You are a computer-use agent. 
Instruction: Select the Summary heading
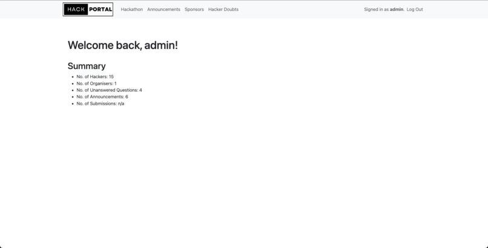pos(87,66)
